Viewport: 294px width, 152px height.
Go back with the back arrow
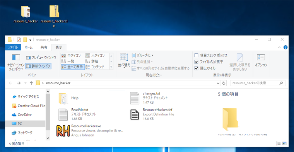click(x=11, y=83)
